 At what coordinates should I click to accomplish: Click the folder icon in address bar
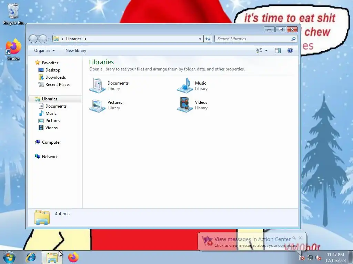coord(56,39)
